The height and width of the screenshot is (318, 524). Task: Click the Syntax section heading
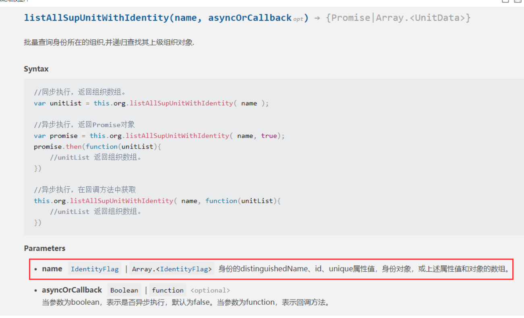click(36, 69)
